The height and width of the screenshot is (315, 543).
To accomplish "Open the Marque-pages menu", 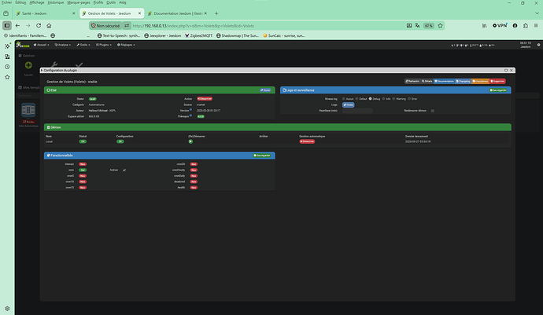I will click(79, 2).
